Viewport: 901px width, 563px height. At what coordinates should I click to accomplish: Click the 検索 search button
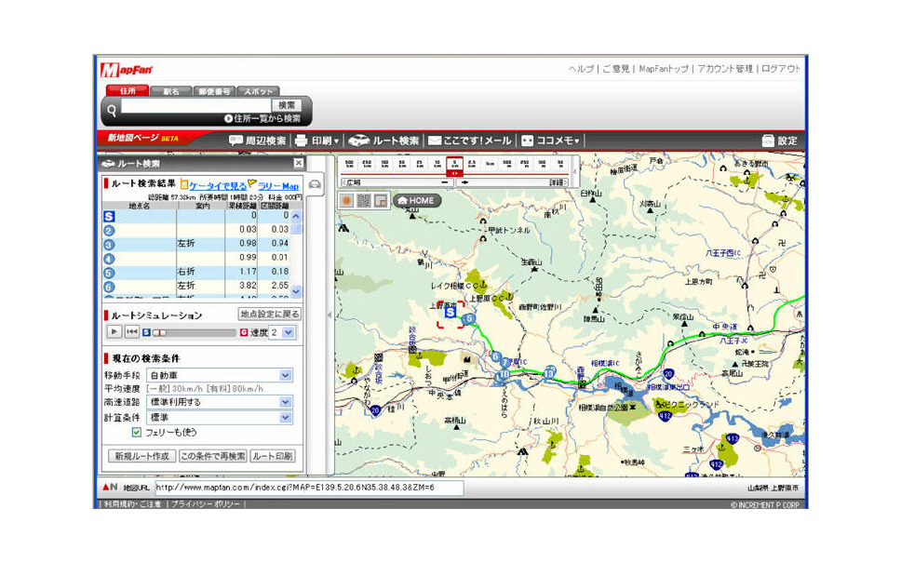click(286, 105)
